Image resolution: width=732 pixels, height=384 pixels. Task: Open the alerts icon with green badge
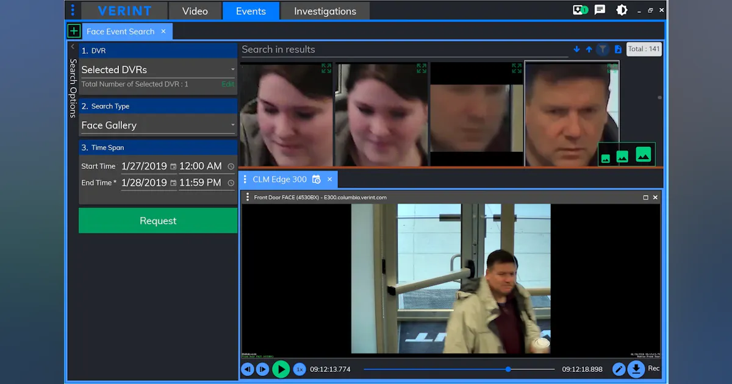point(580,10)
